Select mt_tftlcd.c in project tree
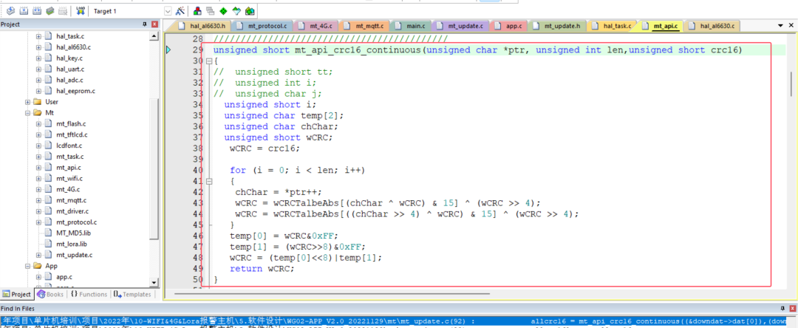 coord(72,134)
